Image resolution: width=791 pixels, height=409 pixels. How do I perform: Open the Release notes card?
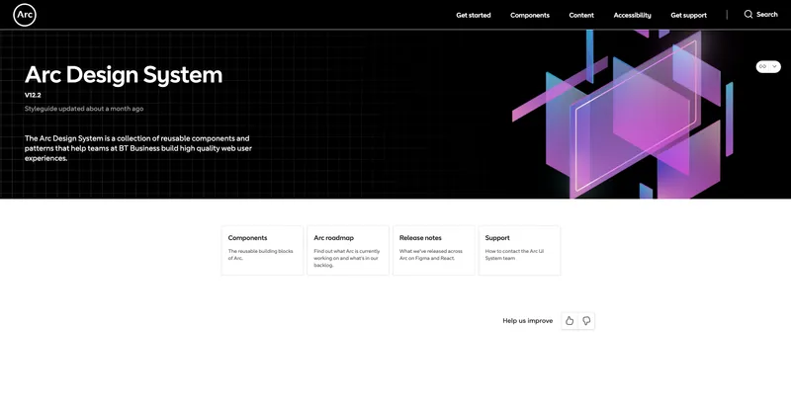pyautogui.click(x=434, y=250)
